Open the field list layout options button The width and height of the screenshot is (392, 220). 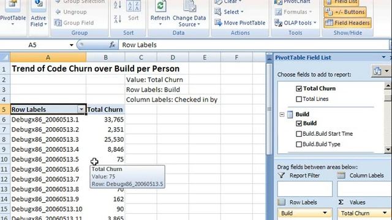click(x=380, y=71)
